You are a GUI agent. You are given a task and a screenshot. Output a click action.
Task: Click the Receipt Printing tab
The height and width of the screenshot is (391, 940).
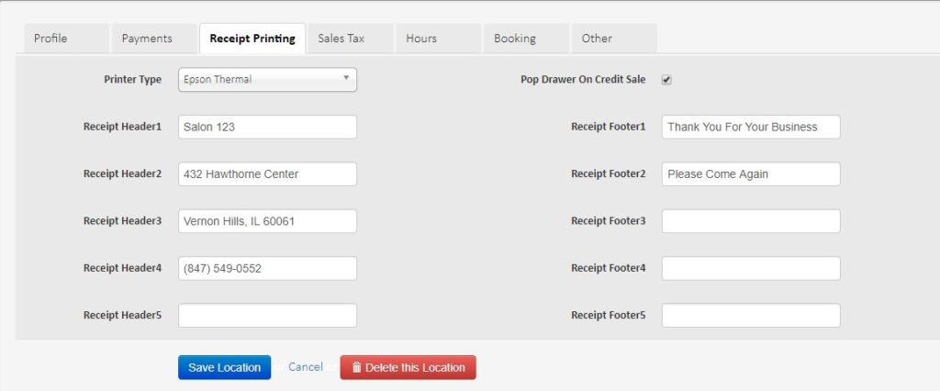pos(252,39)
